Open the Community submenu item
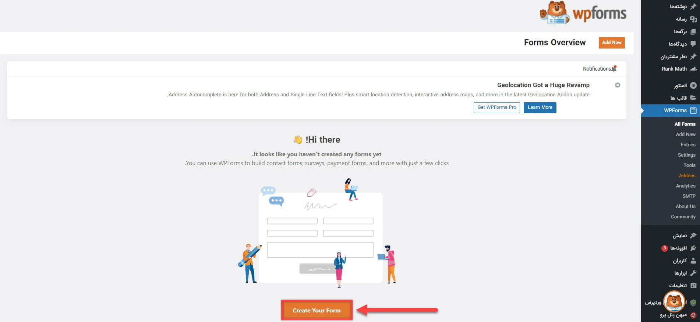 (683, 217)
